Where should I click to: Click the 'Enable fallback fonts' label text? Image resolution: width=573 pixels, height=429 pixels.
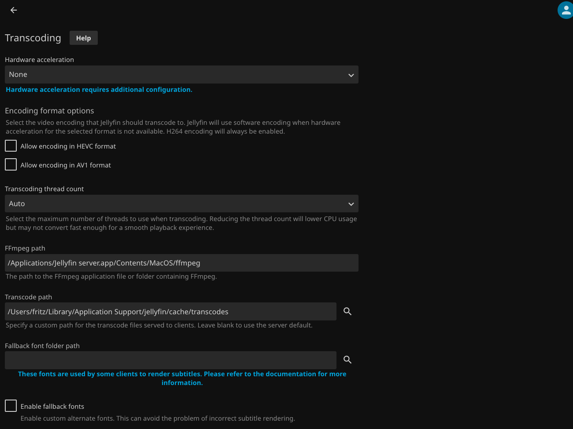coord(52,407)
